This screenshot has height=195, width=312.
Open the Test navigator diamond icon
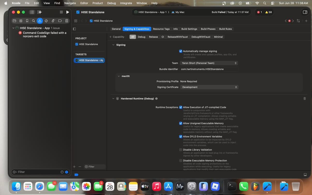click(46, 21)
